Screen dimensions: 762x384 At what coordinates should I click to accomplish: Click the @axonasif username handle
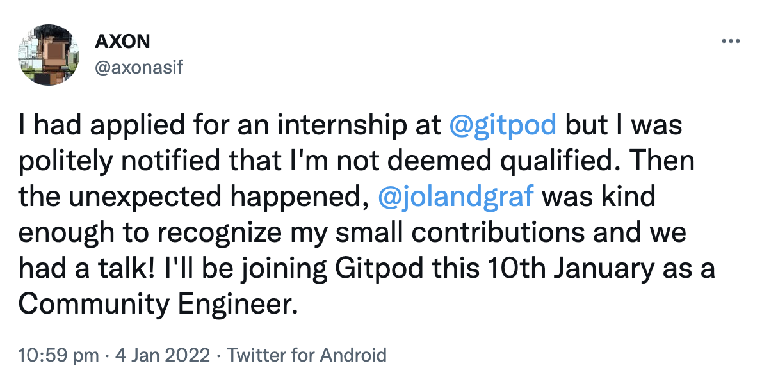139,66
